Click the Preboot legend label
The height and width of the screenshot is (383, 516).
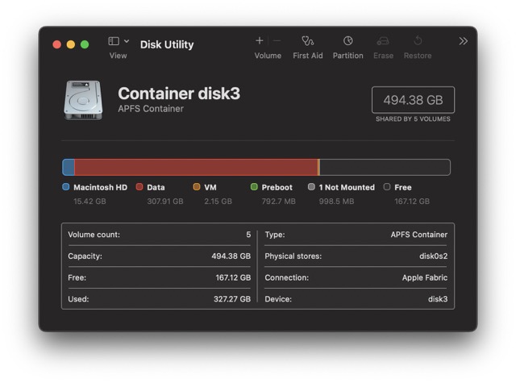[277, 187]
